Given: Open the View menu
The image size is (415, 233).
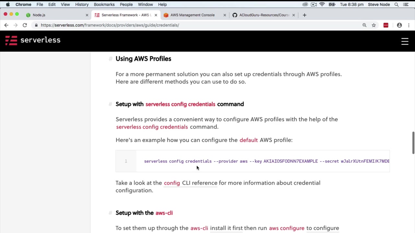Looking at the screenshot, I should point(65,5).
